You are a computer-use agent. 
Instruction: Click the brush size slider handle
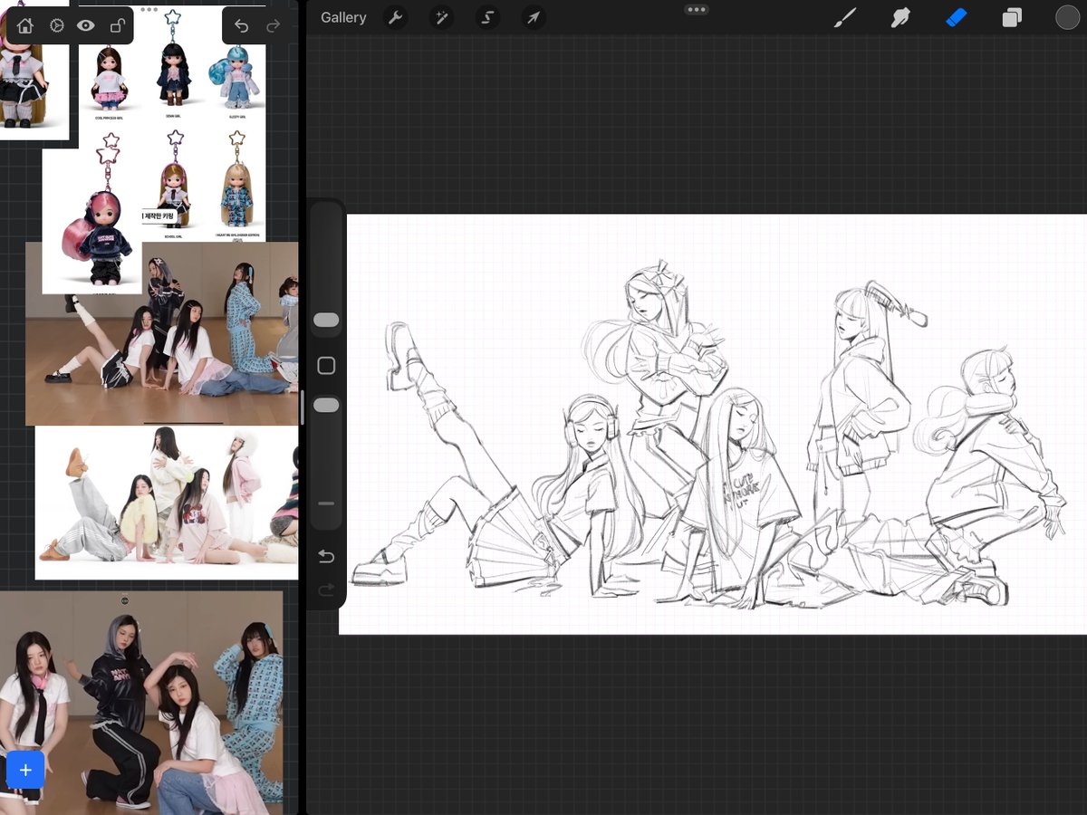pyautogui.click(x=326, y=320)
